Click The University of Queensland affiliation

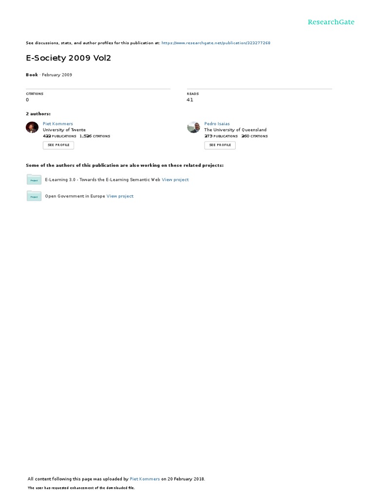[x=235, y=130]
